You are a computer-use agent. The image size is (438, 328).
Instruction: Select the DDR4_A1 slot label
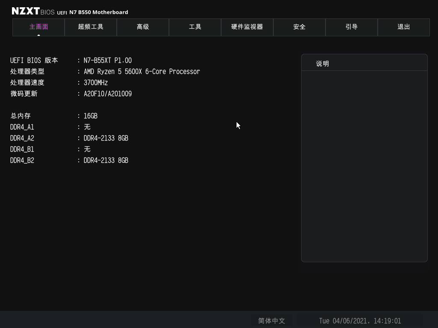tap(22, 127)
